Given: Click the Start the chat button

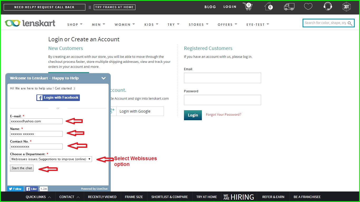Looking at the screenshot, I should [x=22, y=168].
